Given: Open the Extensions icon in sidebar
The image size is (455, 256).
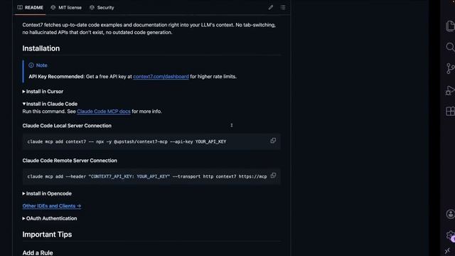Looking at the screenshot, I should tap(450, 111).
